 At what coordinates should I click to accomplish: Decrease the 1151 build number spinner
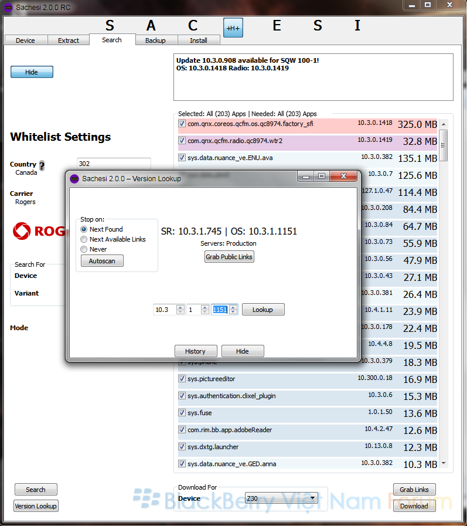click(233, 312)
